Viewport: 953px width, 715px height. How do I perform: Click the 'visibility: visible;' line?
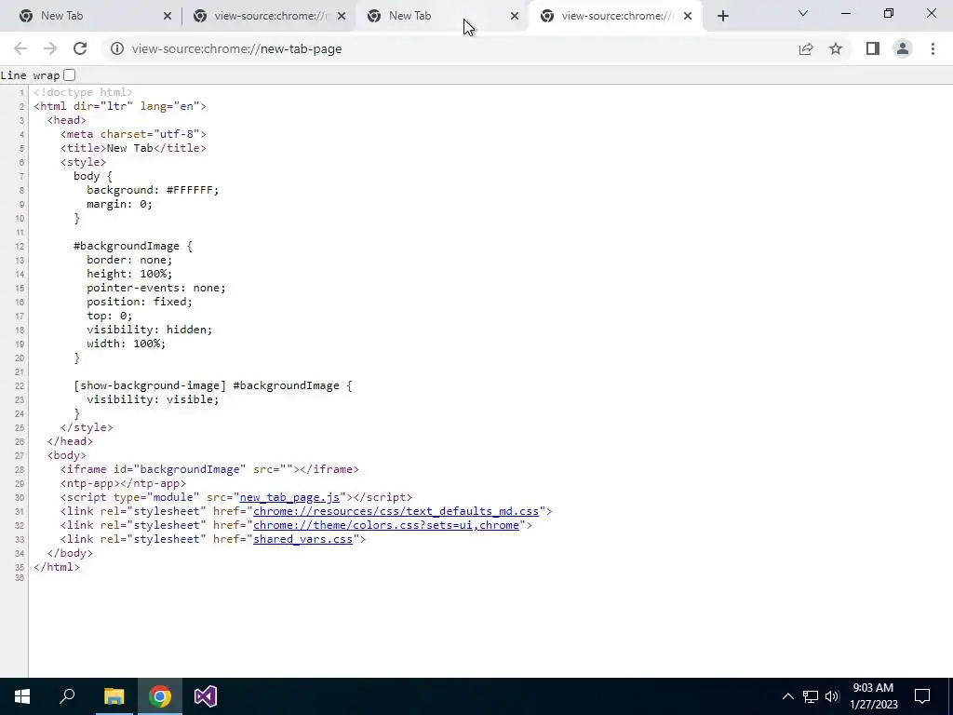coord(153,399)
